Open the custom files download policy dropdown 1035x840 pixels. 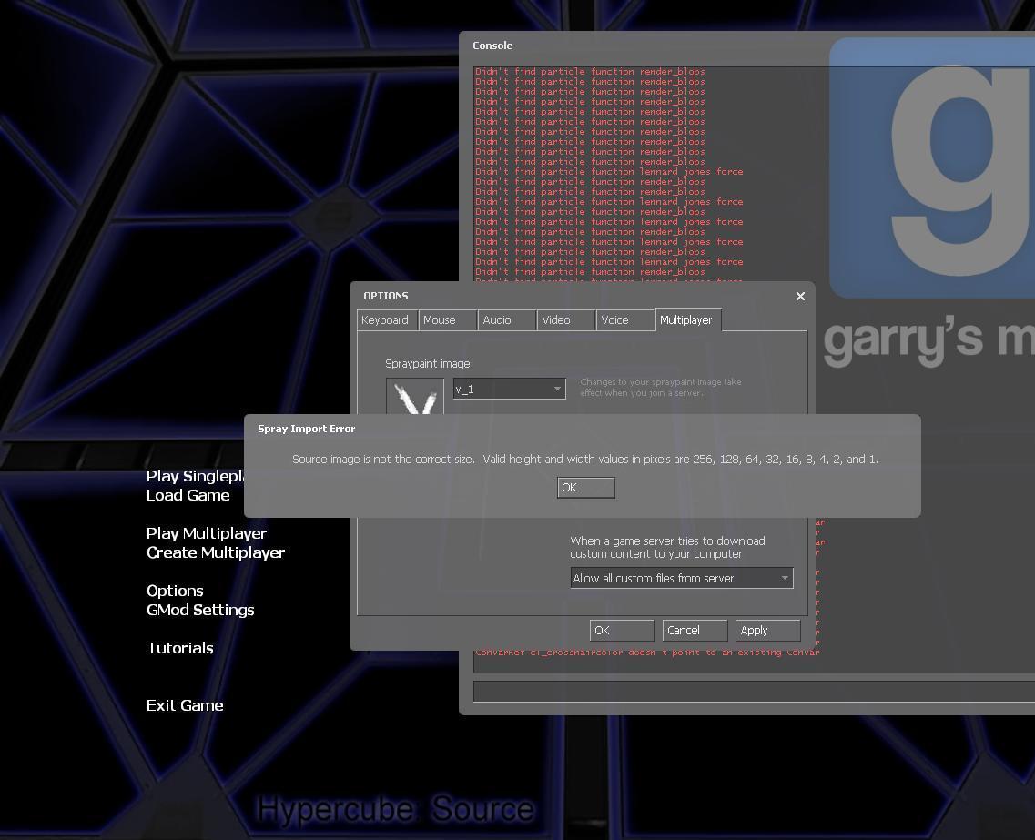point(681,579)
